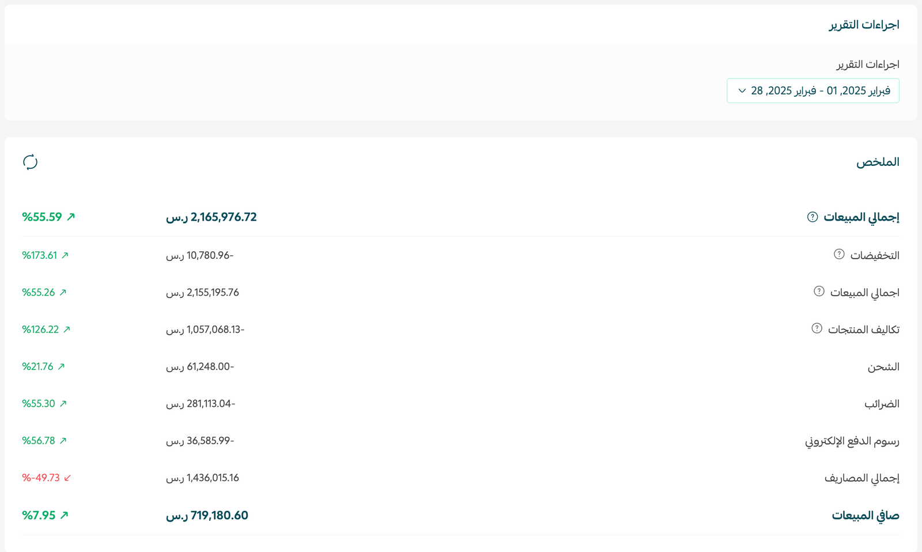Click the red down arrow beside %-49.73
Screen dimensions: 922x552
tap(67, 478)
